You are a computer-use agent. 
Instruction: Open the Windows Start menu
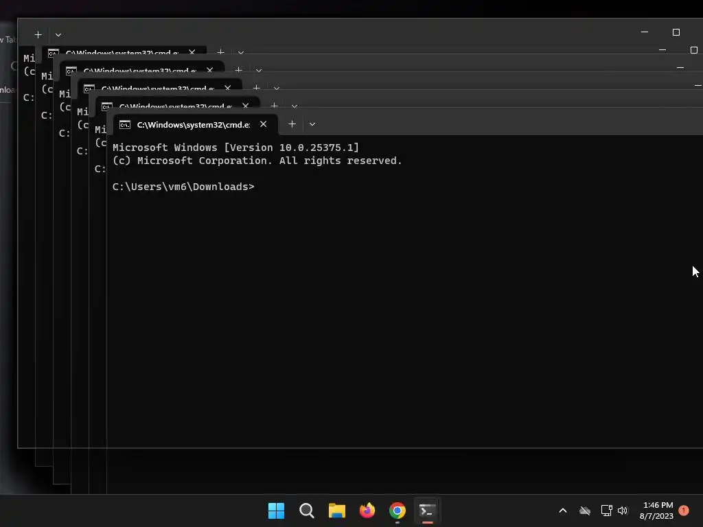(x=276, y=511)
